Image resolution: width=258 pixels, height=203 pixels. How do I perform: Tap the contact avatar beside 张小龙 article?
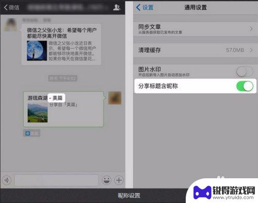pyautogui.click(x=10, y=25)
